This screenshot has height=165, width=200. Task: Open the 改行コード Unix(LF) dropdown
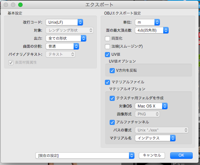(64, 22)
